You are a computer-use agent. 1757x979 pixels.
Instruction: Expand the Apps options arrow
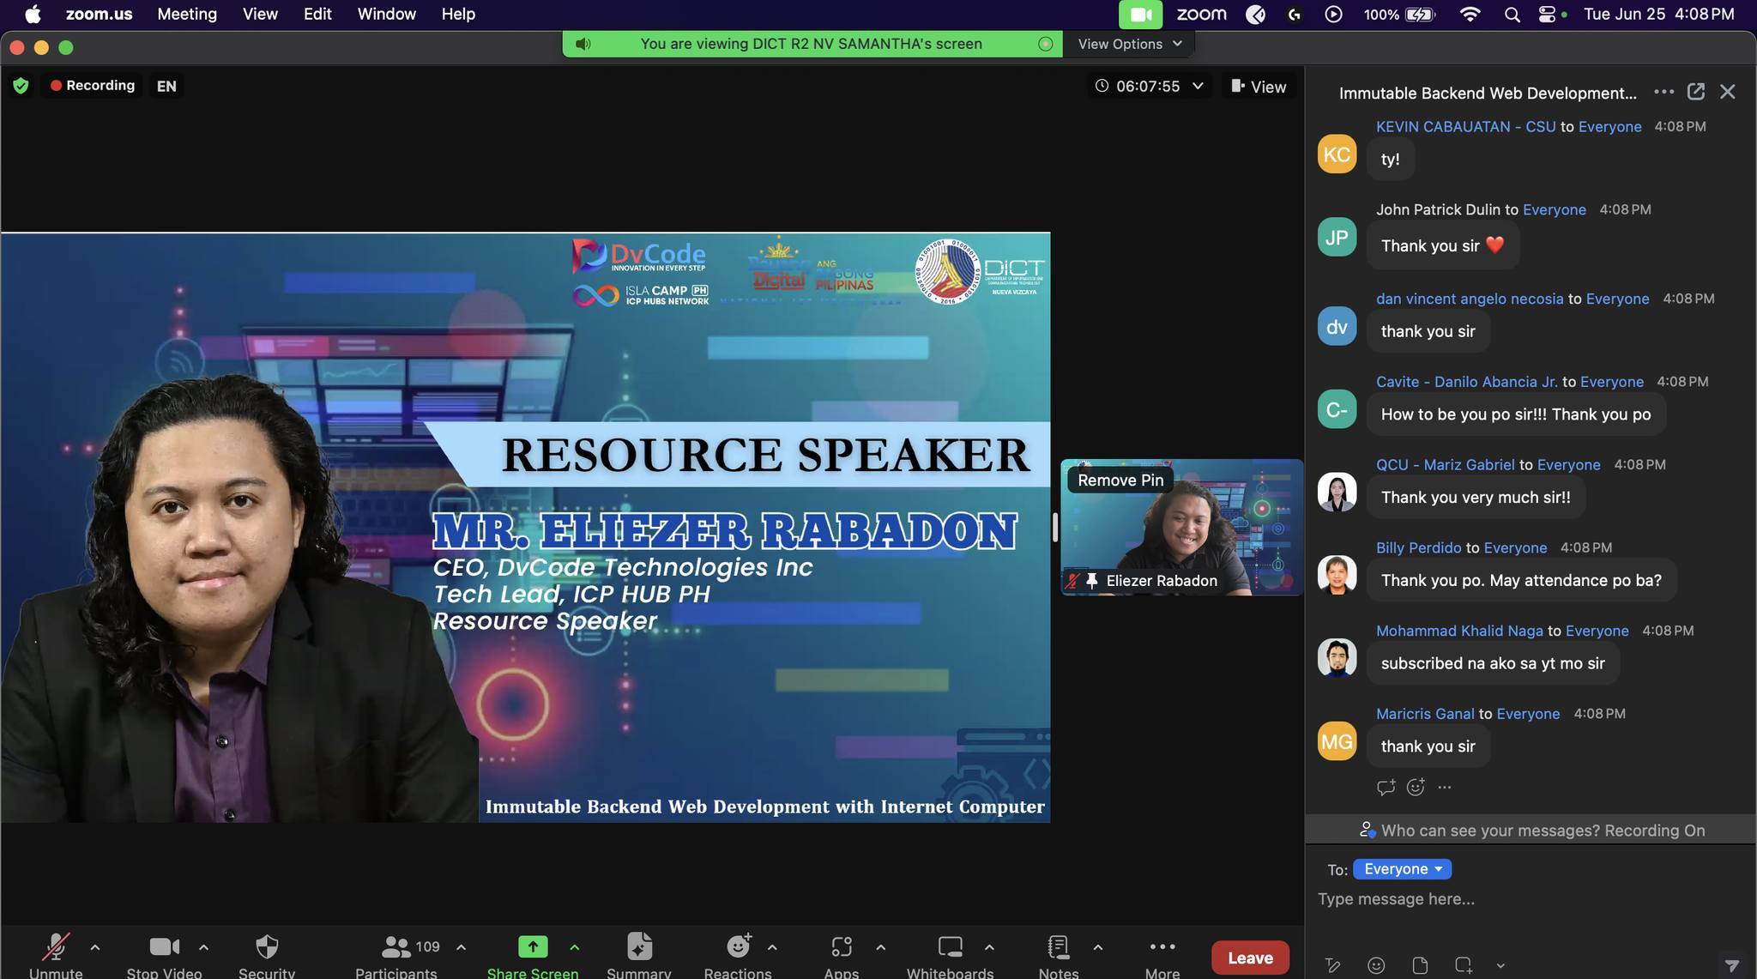point(880,947)
